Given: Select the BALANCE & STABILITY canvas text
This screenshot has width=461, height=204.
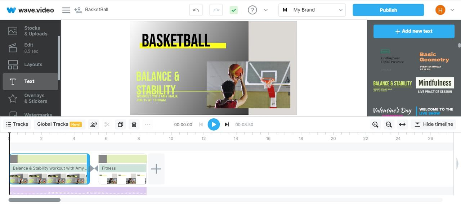Looking at the screenshot, I should (x=158, y=83).
